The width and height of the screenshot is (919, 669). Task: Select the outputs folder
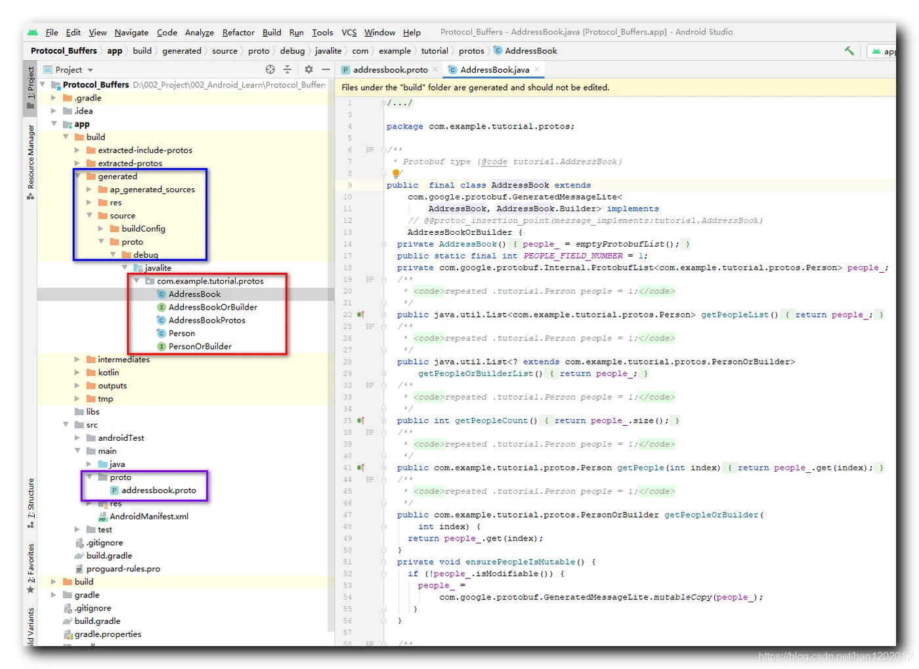coord(112,386)
